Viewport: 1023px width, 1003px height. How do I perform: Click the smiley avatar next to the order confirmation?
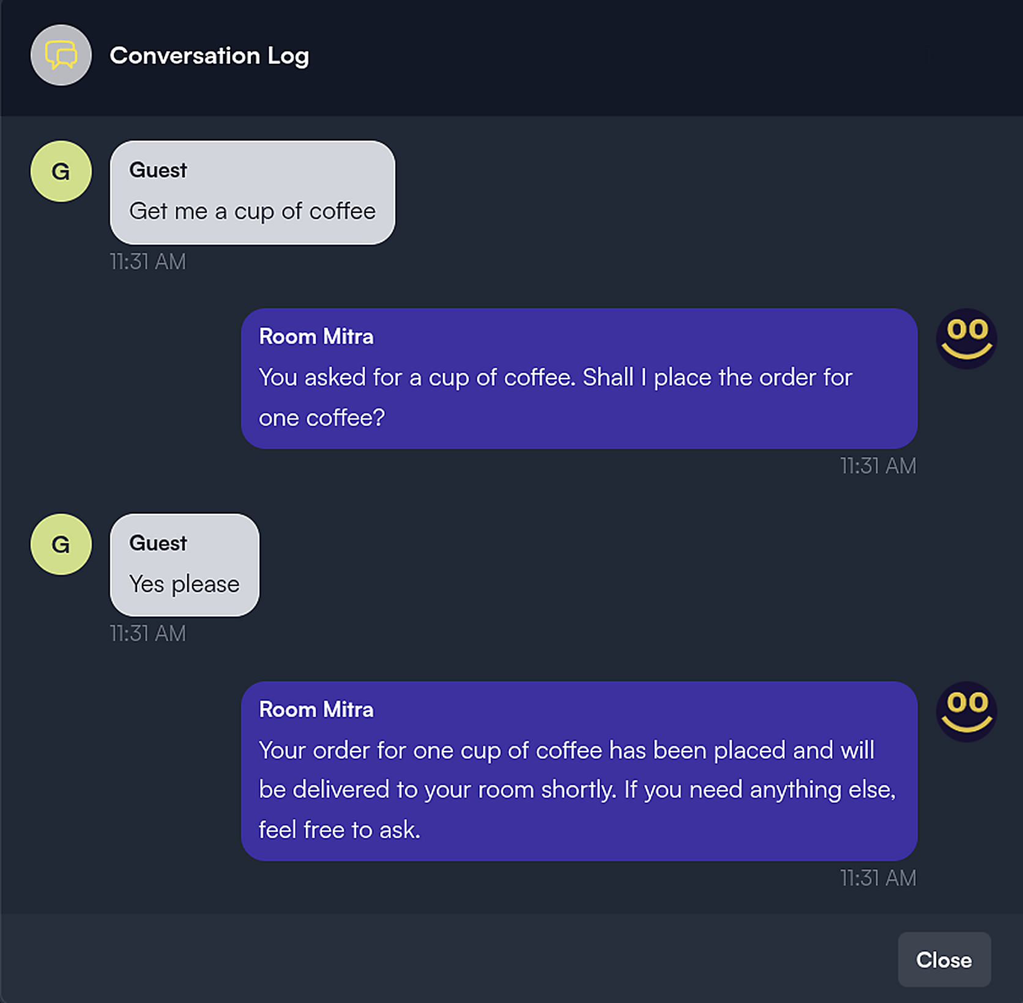[967, 712]
